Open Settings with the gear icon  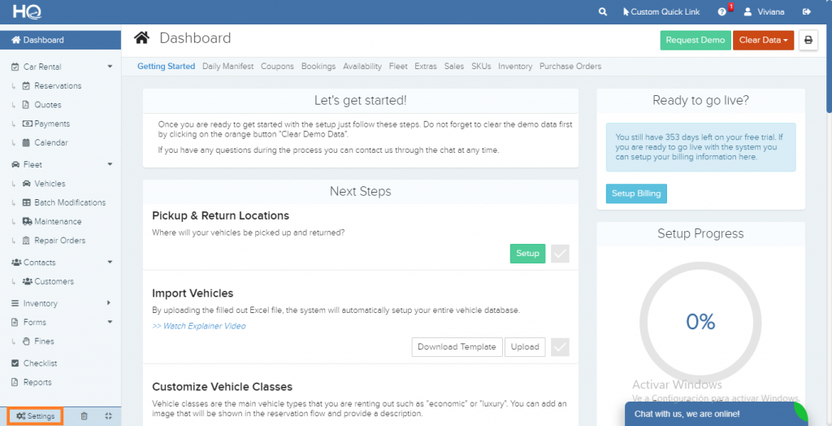point(35,416)
